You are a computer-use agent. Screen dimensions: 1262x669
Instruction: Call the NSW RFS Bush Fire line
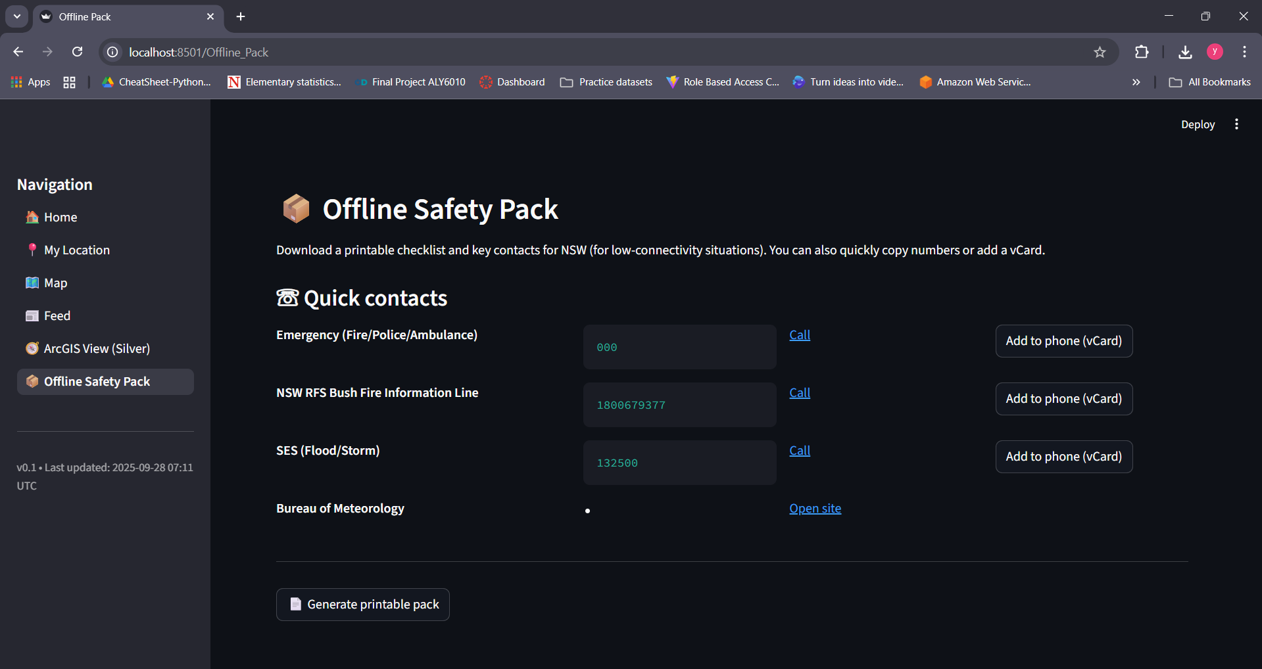pyautogui.click(x=800, y=393)
